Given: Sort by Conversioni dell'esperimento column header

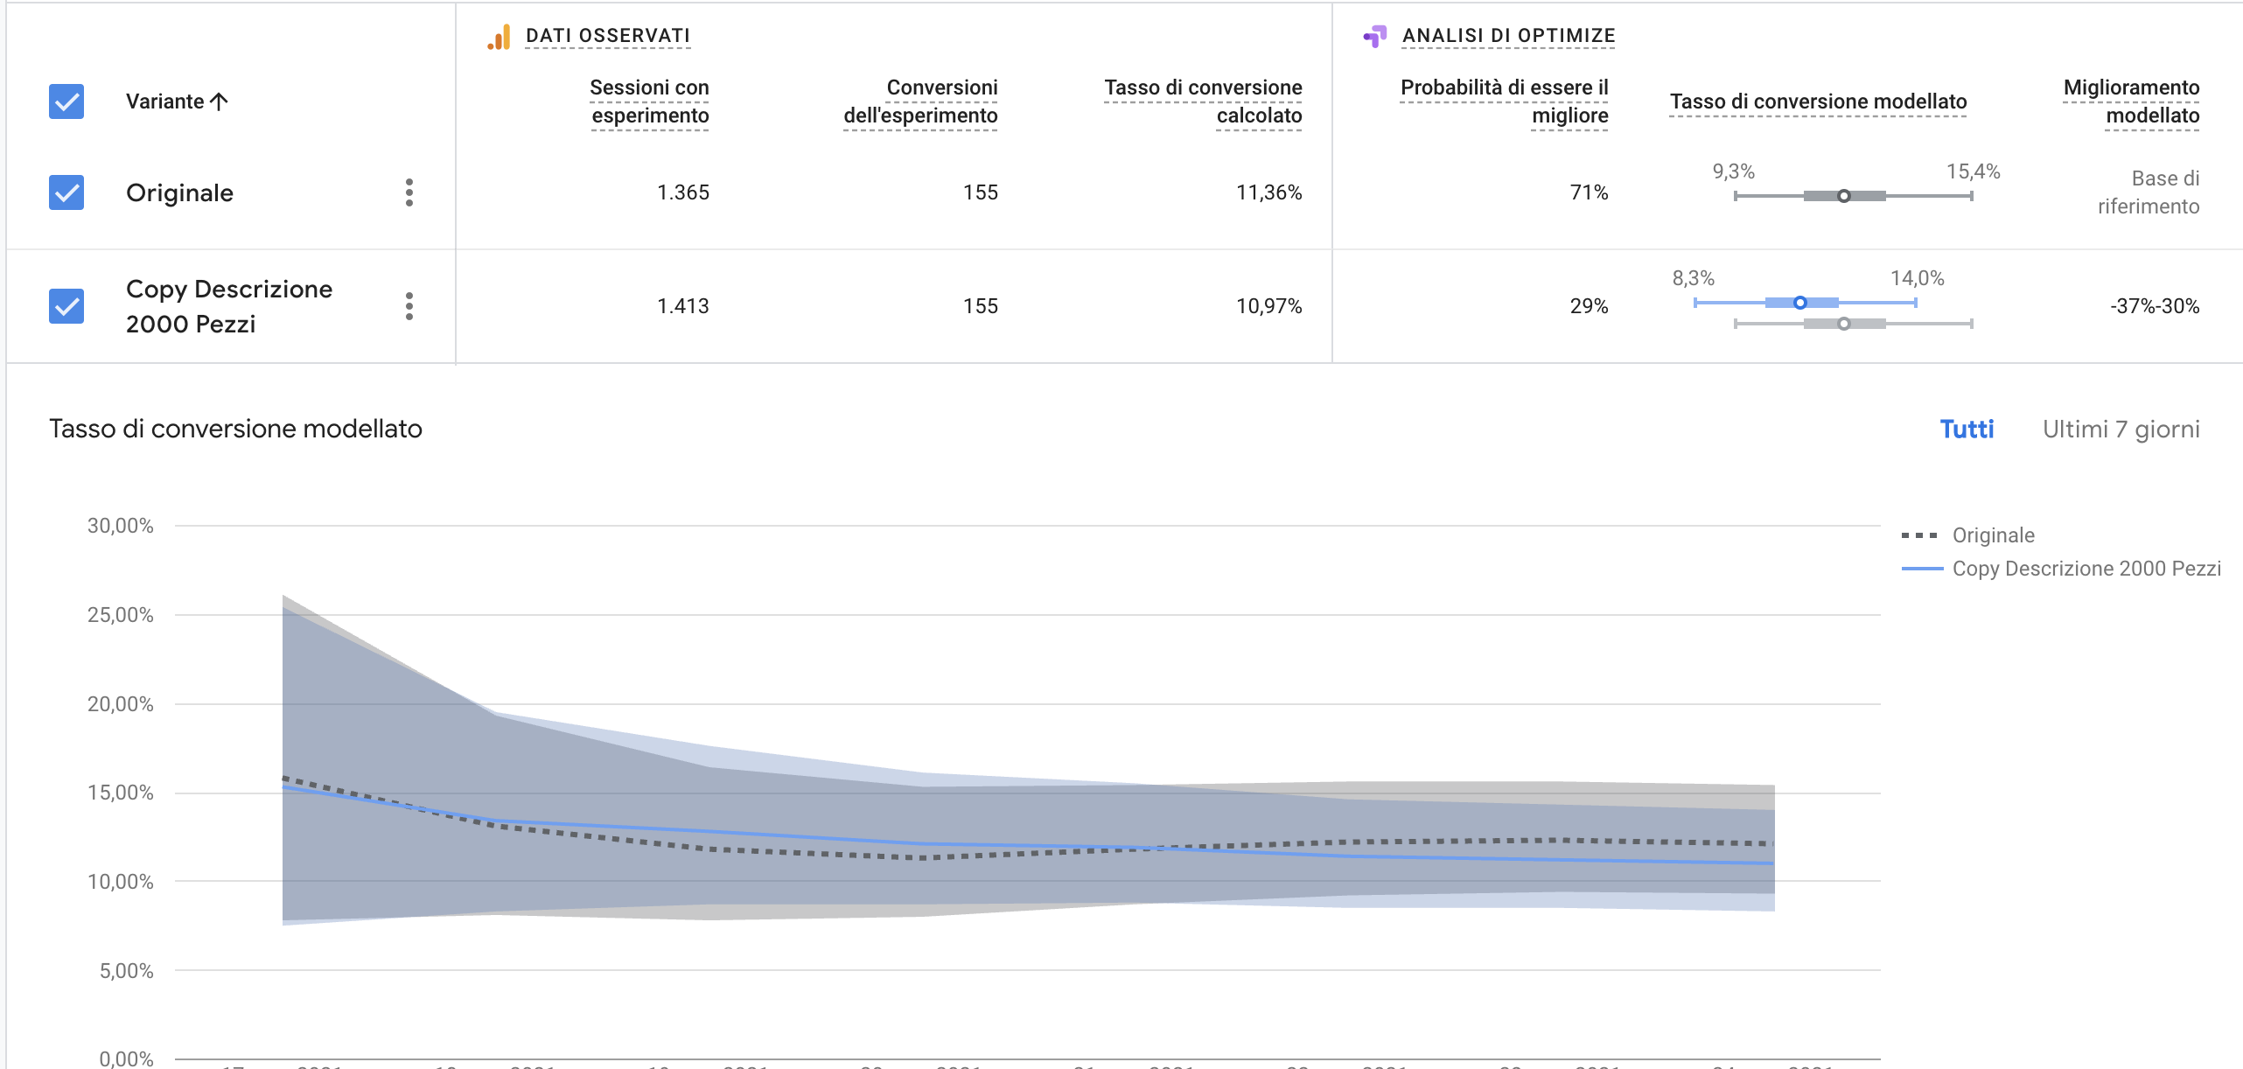Looking at the screenshot, I should 920,101.
